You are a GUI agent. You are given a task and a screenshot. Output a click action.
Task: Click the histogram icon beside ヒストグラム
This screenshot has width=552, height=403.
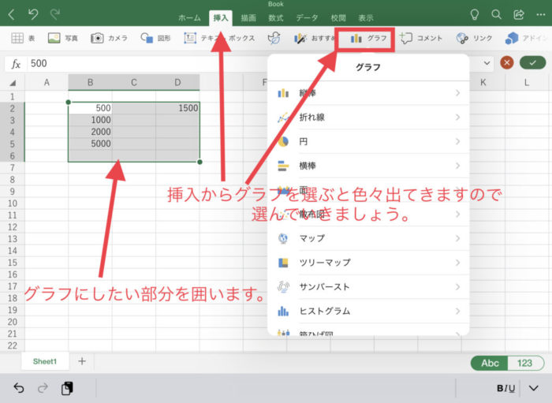coord(283,312)
